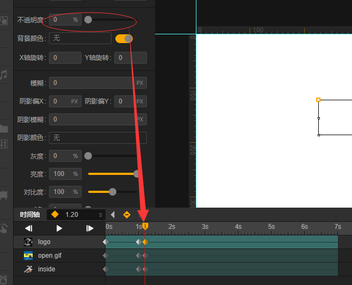
Task: Click the orange corner handle of selected element
Action: coord(318,100)
